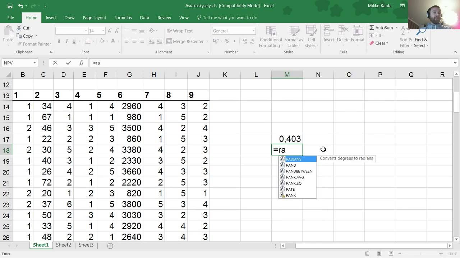
Task: Click the Undo arrow icon
Action: [x=20, y=6]
